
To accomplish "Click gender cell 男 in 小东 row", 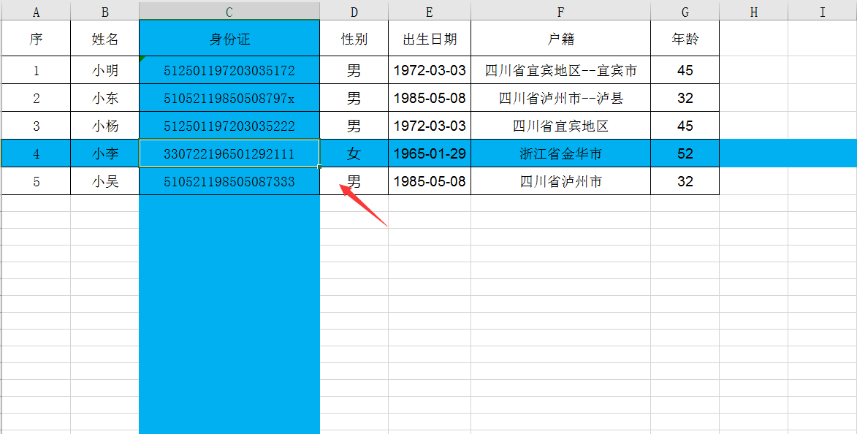I will coord(354,98).
